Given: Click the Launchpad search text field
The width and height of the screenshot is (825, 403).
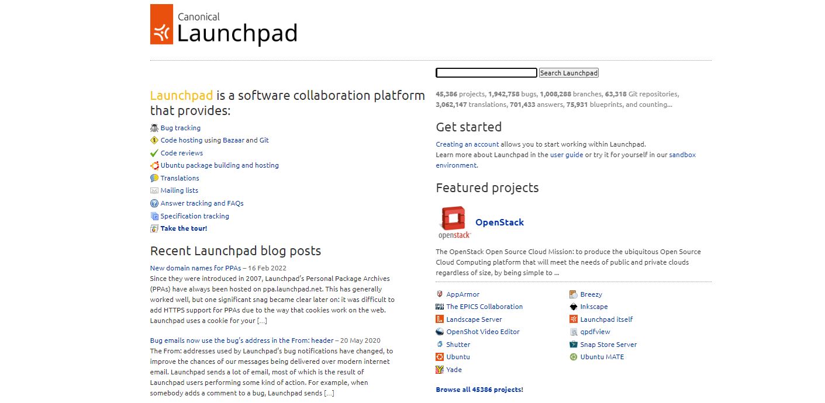Looking at the screenshot, I should [486, 73].
